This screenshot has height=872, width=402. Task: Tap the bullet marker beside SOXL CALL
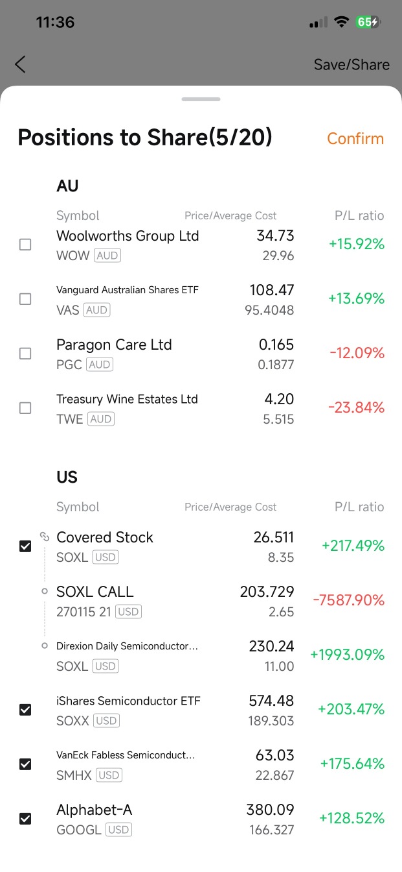[44, 591]
